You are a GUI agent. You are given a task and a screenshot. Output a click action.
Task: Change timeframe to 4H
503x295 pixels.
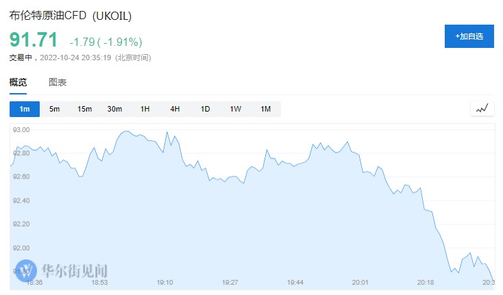click(175, 109)
